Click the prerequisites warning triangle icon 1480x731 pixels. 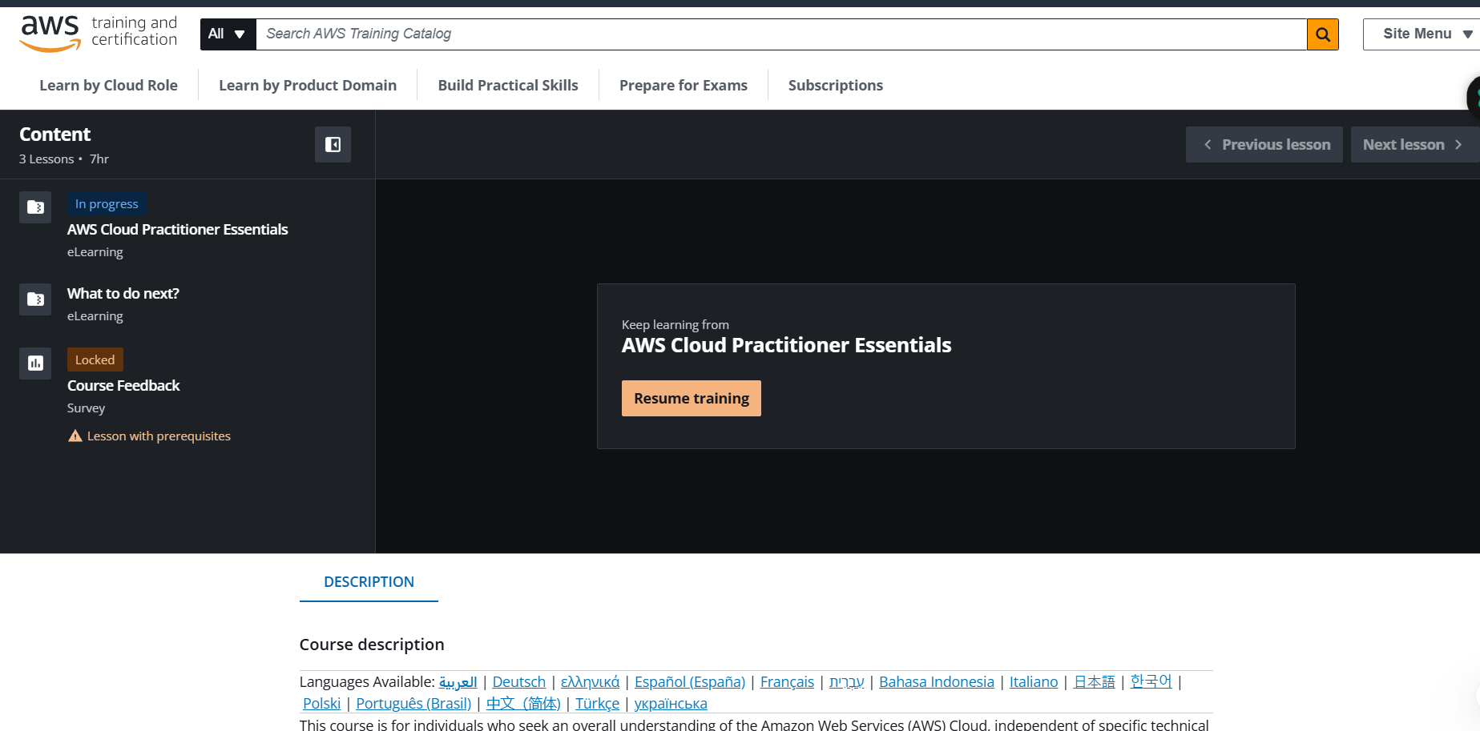click(x=75, y=436)
